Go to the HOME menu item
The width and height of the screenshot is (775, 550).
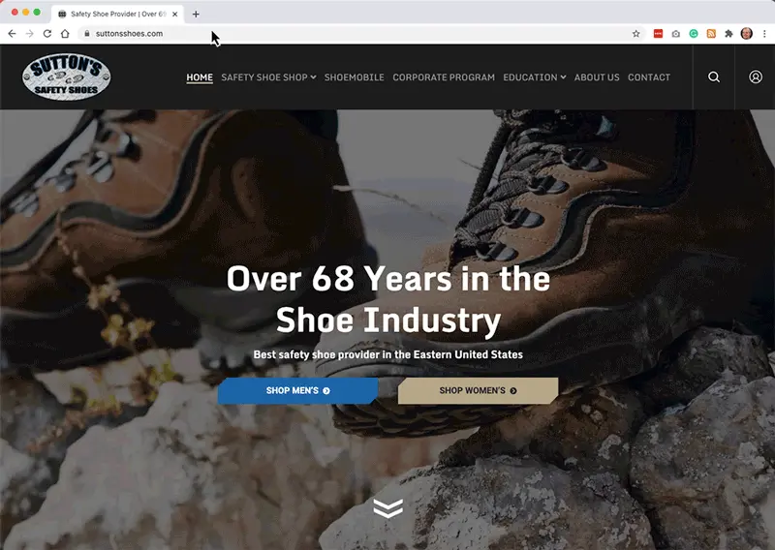point(200,77)
